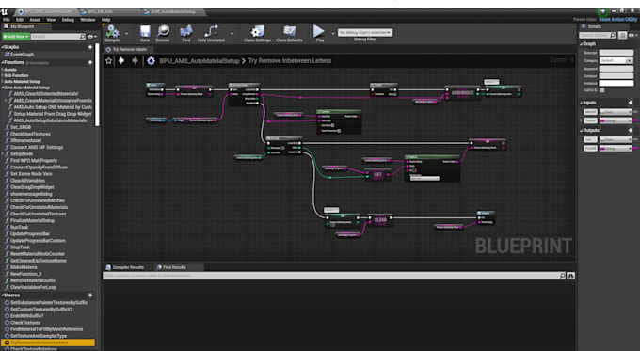640x351 pixels.
Task: Open the Edit menu
Action: click(x=20, y=20)
